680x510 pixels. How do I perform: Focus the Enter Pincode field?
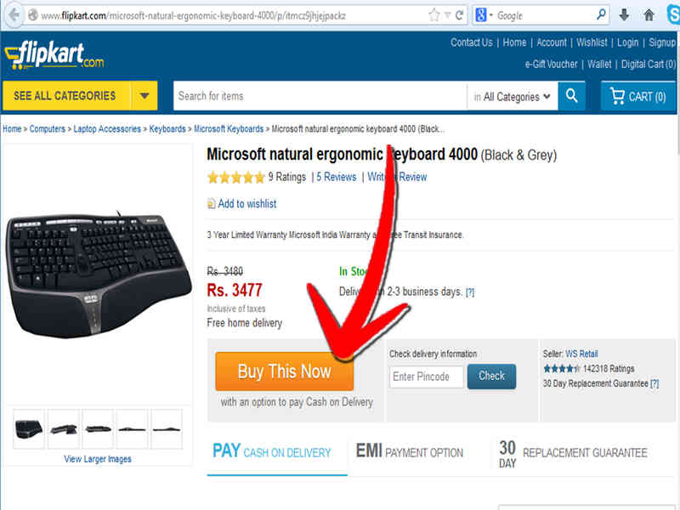[x=427, y=377]
